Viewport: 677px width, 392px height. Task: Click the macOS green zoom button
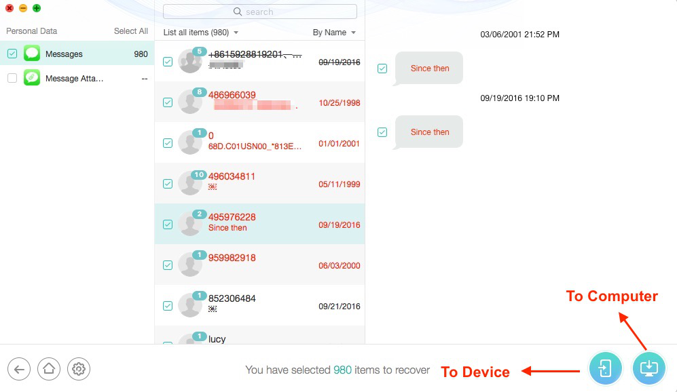click(37, 8)
